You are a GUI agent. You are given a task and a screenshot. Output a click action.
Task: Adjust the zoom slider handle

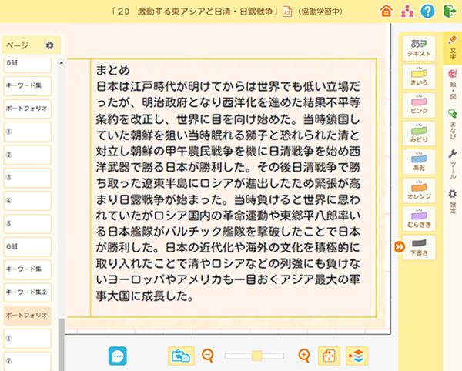256,356
